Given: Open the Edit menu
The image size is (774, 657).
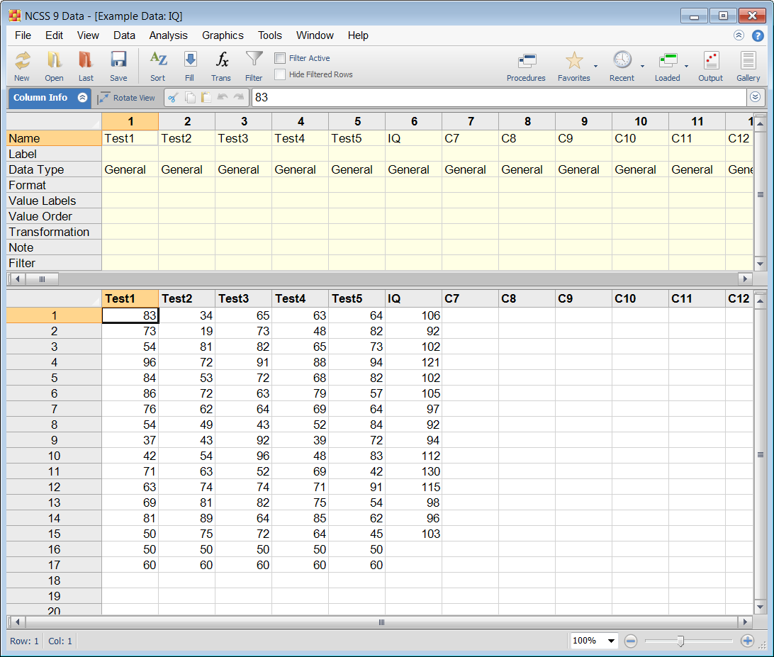Looking at the screenshot, I should click(x=55, y=35).
